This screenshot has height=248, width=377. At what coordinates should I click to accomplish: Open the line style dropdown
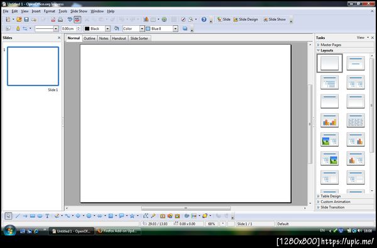click(x=56, y=29)
